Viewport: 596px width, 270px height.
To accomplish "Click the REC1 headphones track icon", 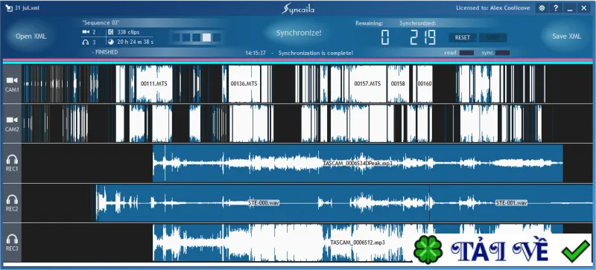I will pos(12,159).
